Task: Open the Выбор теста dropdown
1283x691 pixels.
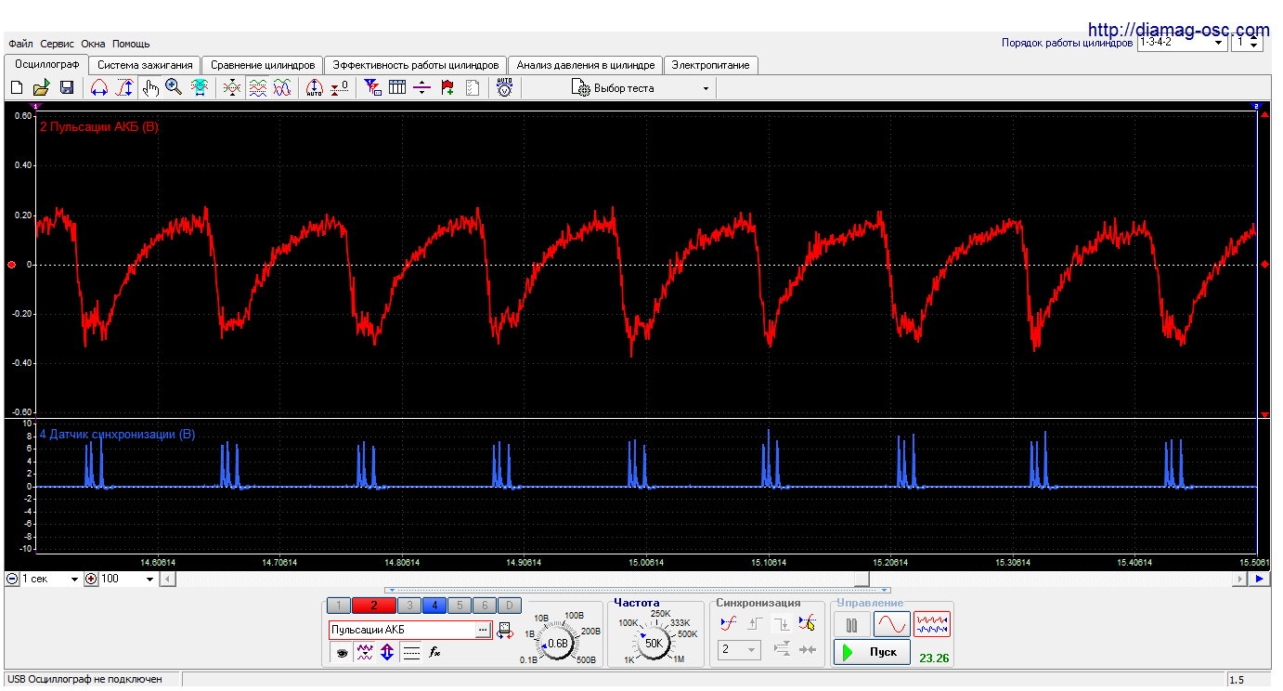Action: (641, 88)
